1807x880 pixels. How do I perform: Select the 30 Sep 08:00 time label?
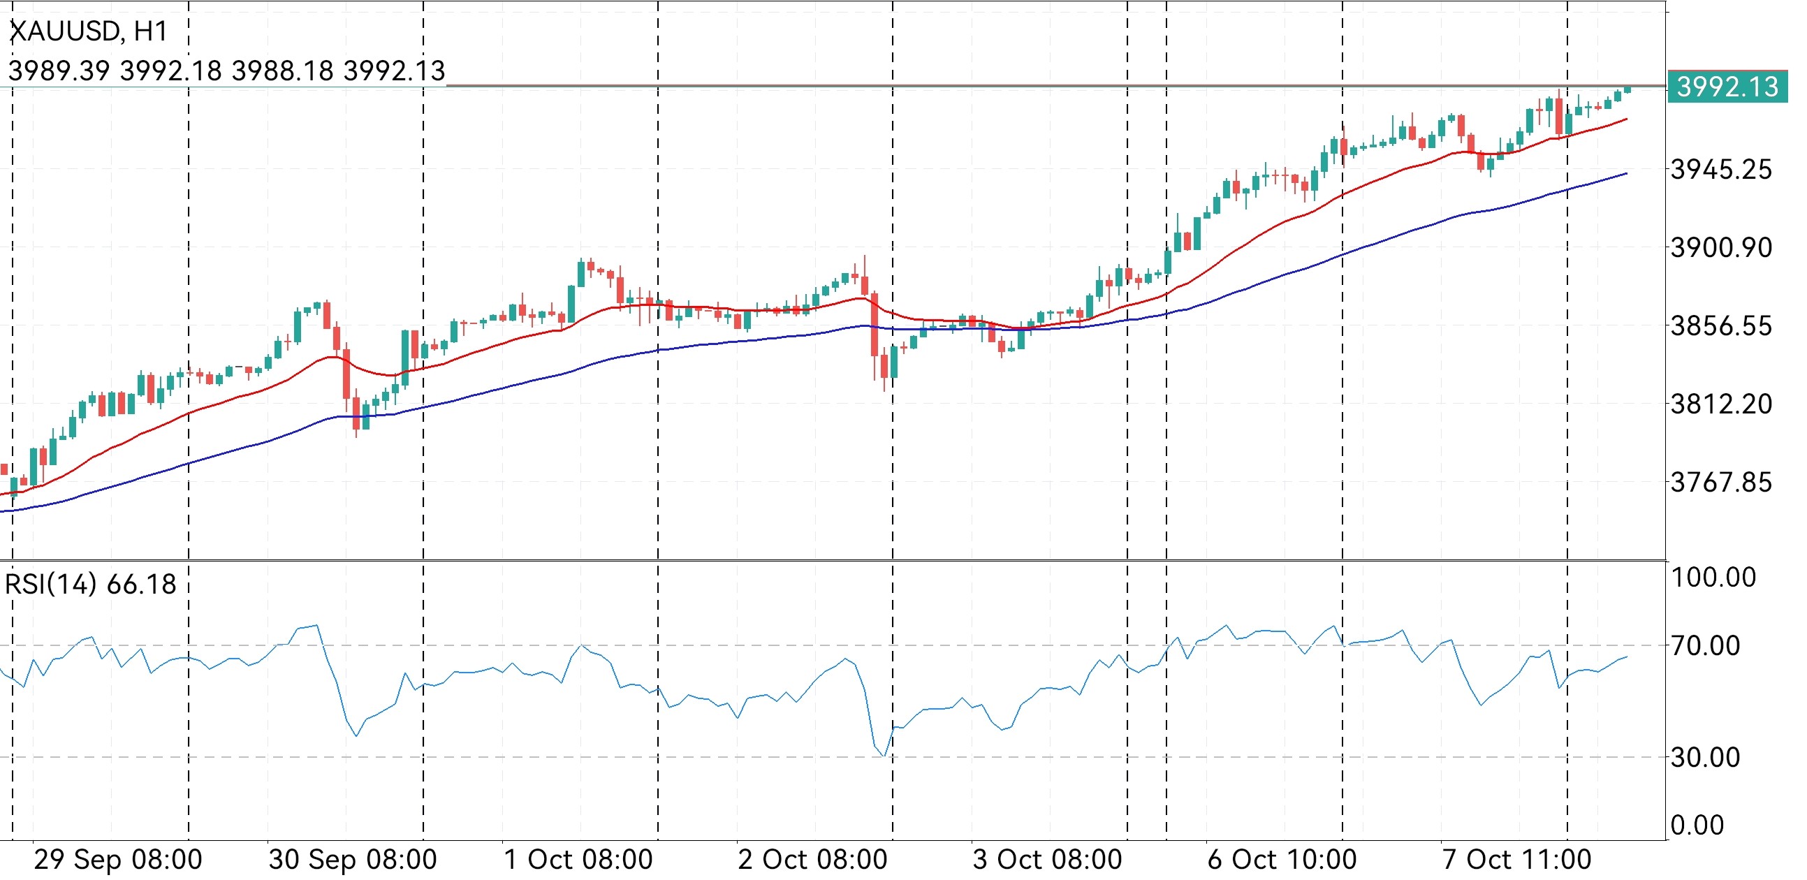pyautogui.click(x=353, y=860)
